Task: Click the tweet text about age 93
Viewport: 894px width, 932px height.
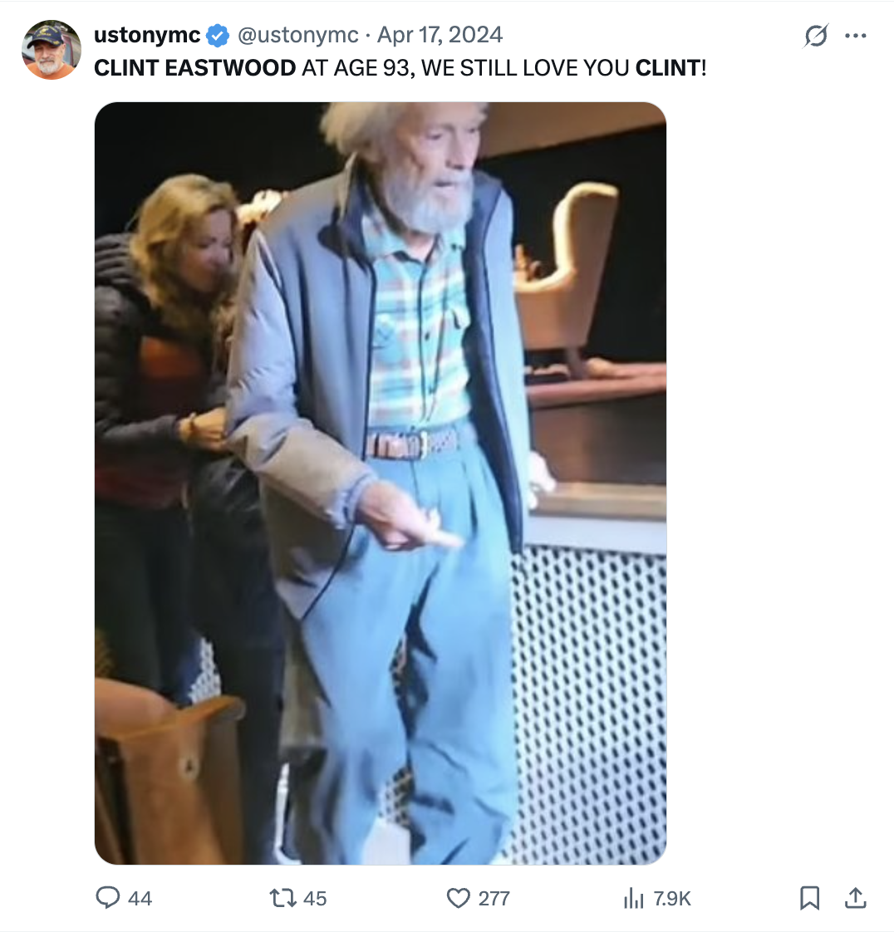Action: (400, 68)
